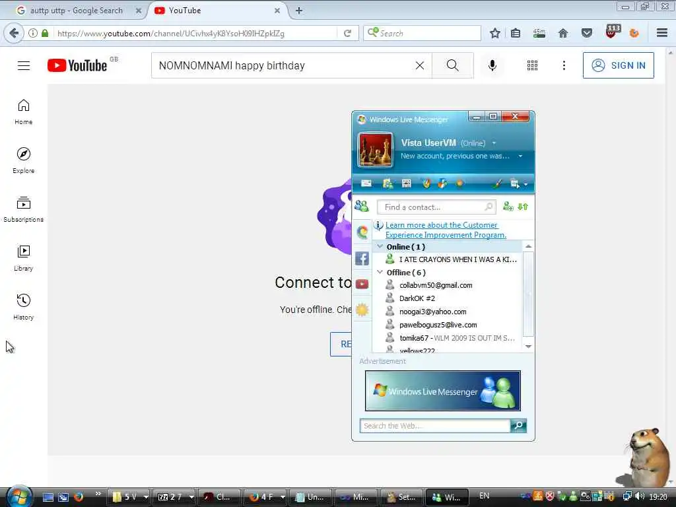Open History in YouTube sidebar
676x507 pixels.
coord(24,307)
